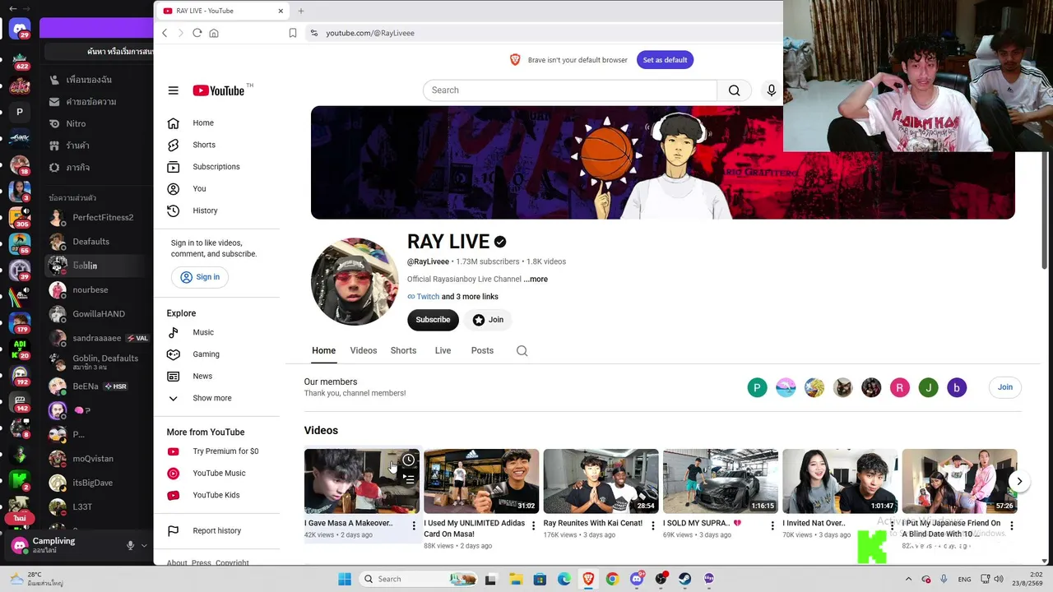Go back in the browser

165,33
